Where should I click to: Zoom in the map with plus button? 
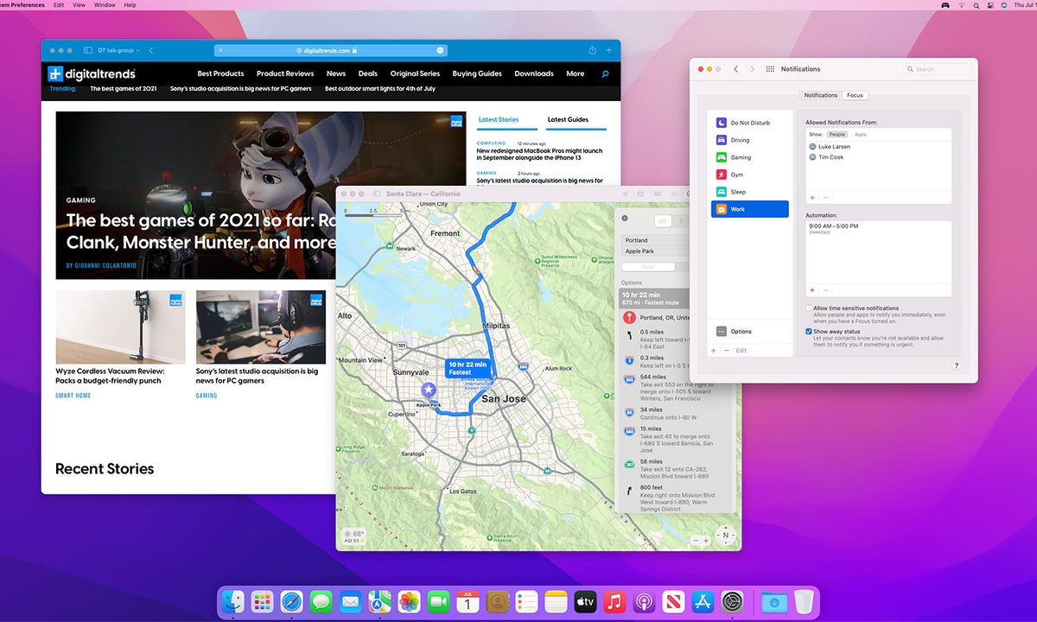click(706, 540)
